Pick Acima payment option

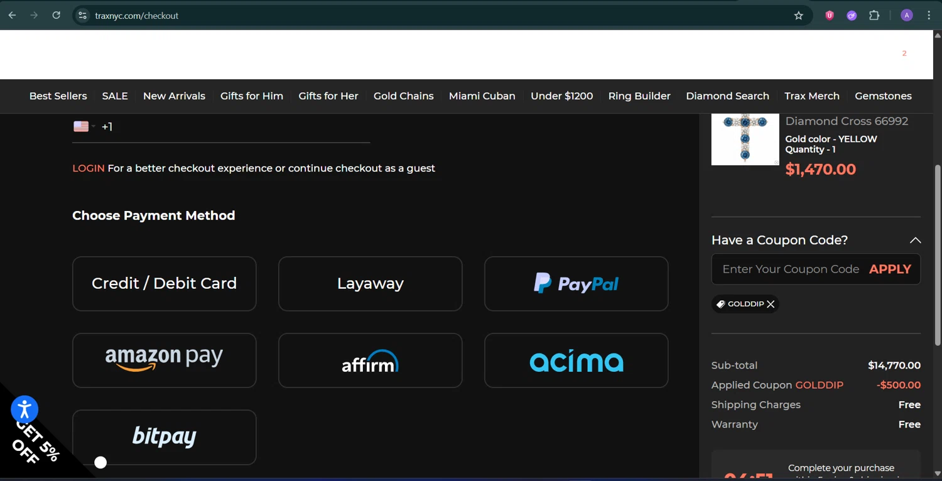577,360
